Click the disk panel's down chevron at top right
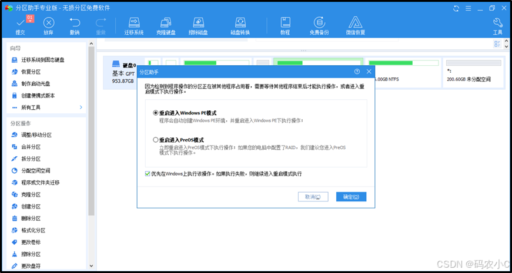 [507, 46]
